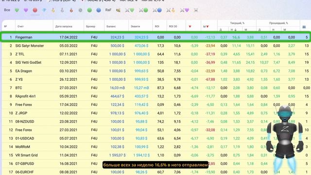
Task: Sort the table by № column
Action: pos(5,26)
